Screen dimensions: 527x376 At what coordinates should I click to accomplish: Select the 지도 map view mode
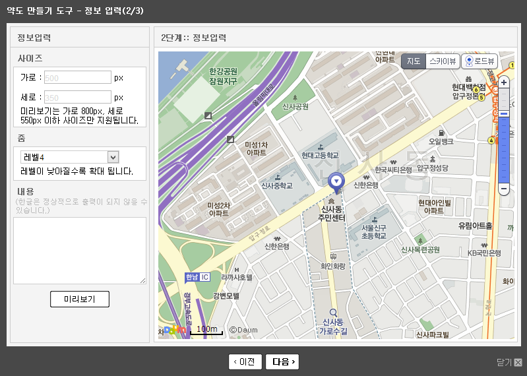414,61
